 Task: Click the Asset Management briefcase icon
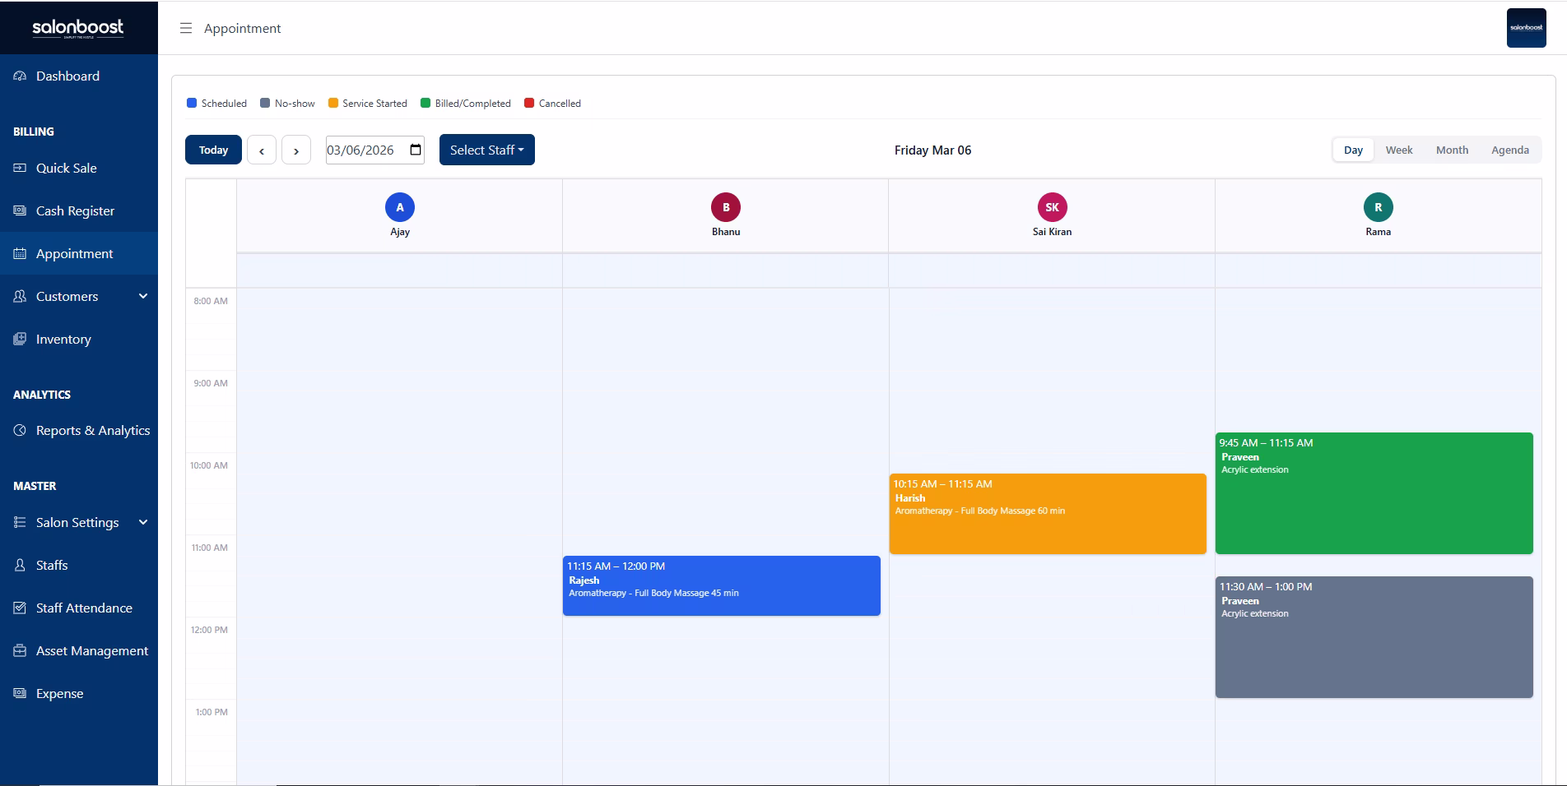tap(20, 650)
